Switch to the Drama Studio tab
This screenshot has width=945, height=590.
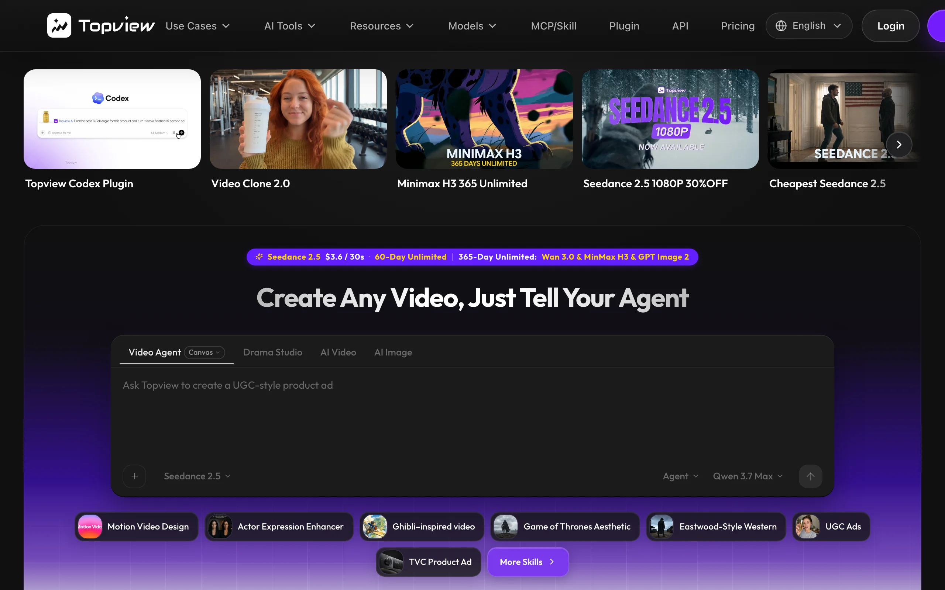pyautogui.click(x=272, y=353)
